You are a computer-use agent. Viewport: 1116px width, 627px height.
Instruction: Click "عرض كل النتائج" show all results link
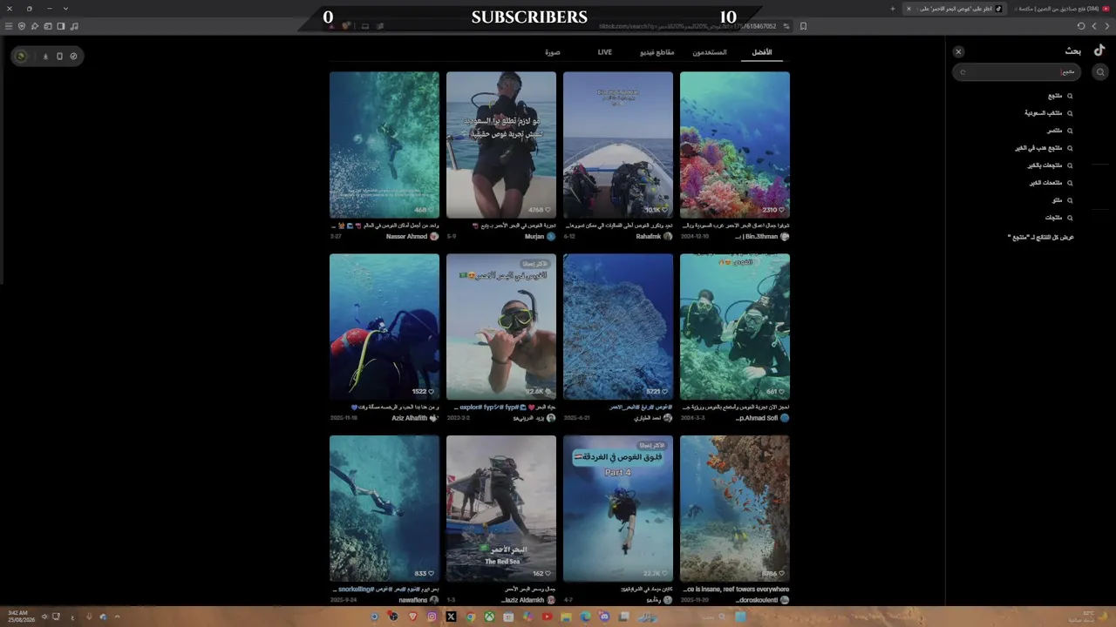tap(1040, 237)
